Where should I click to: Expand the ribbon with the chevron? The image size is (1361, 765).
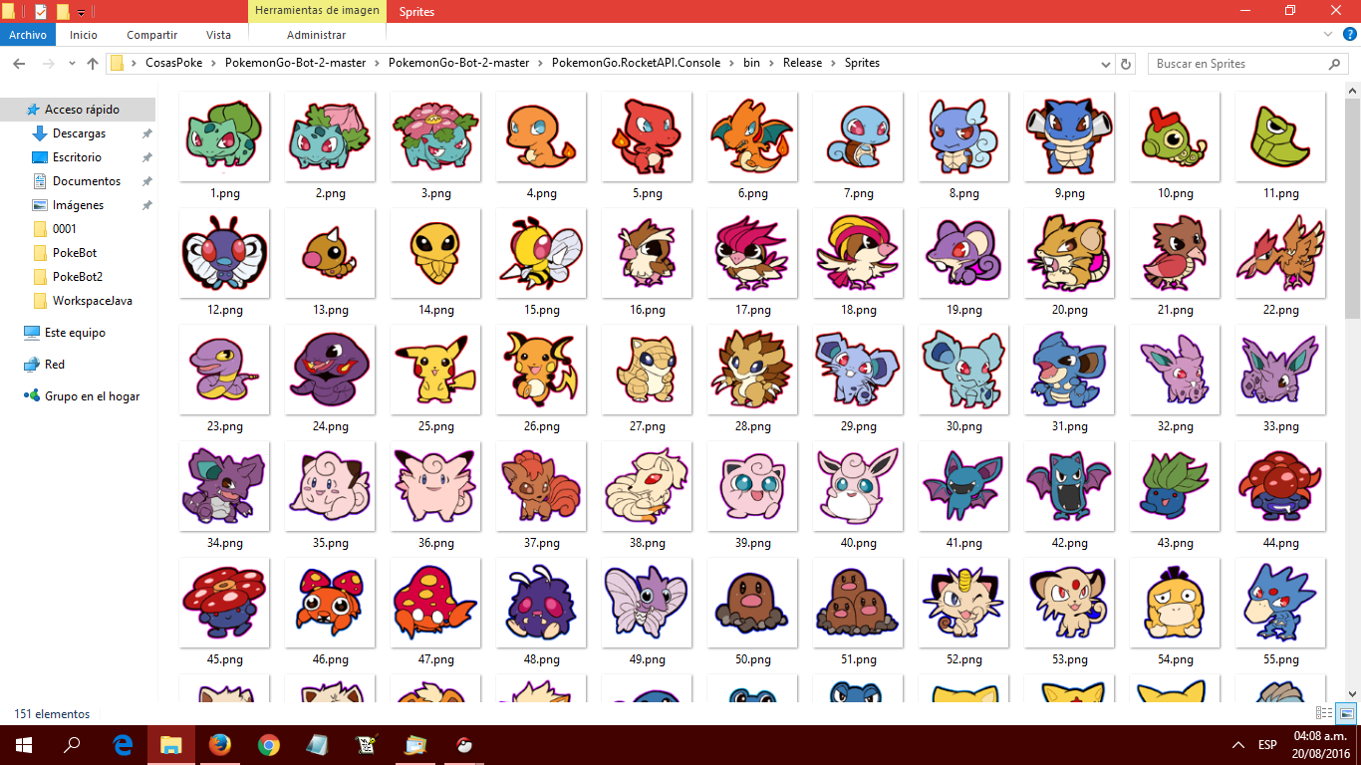coord(1326,34)
